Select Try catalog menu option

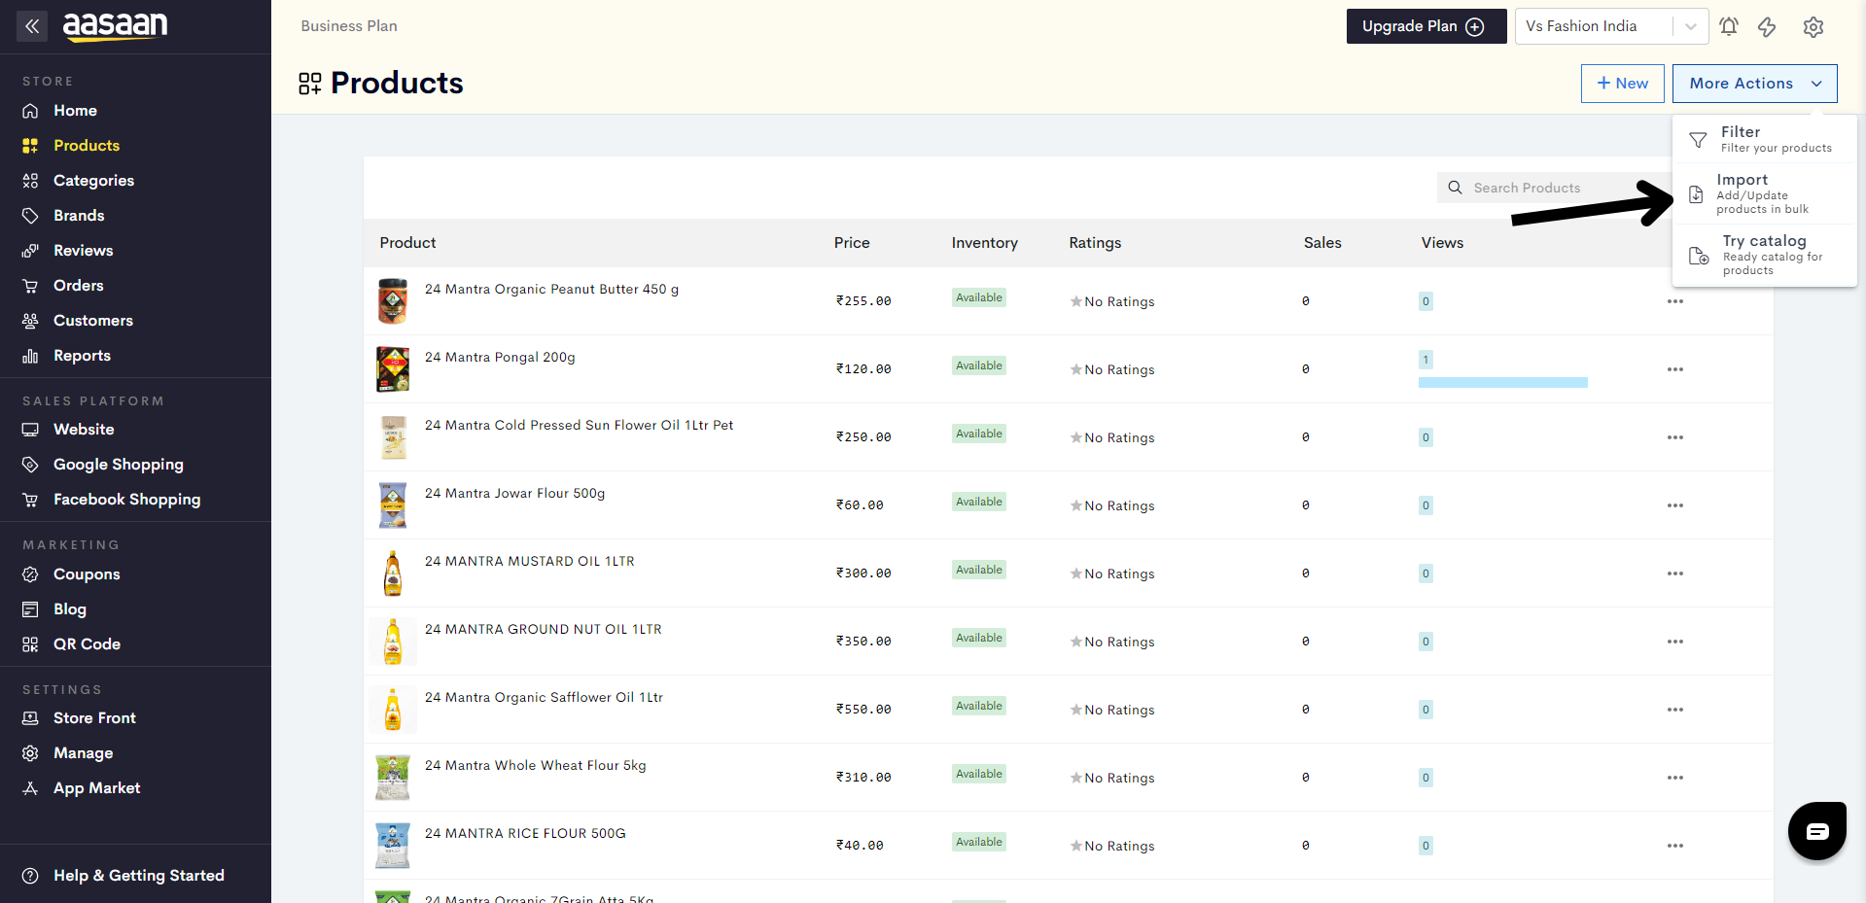pyautogui.click(x=1764, y=255)
